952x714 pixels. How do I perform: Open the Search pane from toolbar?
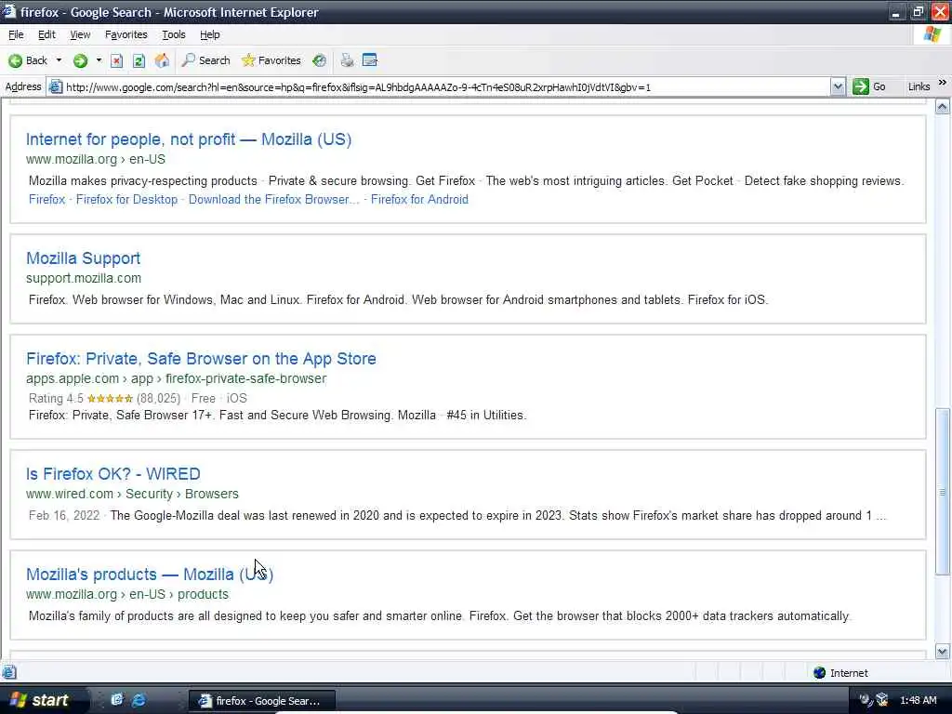coord(205,60)
